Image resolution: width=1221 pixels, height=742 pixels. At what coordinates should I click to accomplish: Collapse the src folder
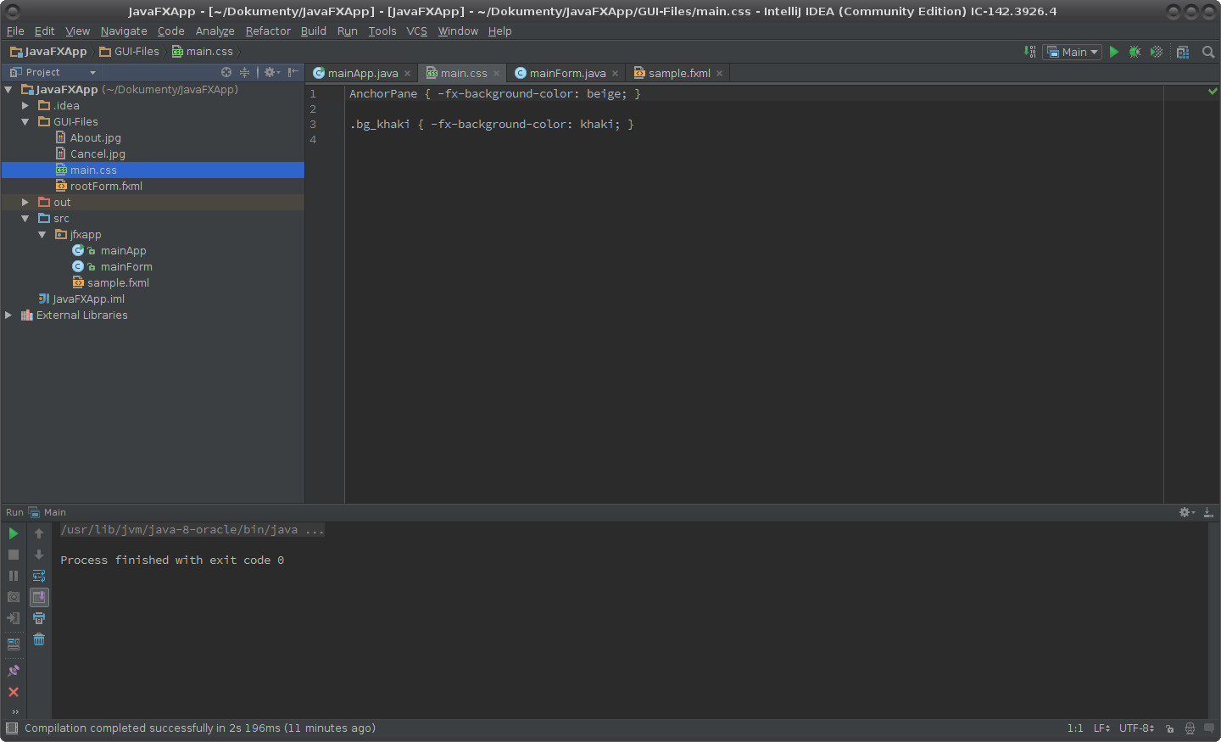point(25,219)
